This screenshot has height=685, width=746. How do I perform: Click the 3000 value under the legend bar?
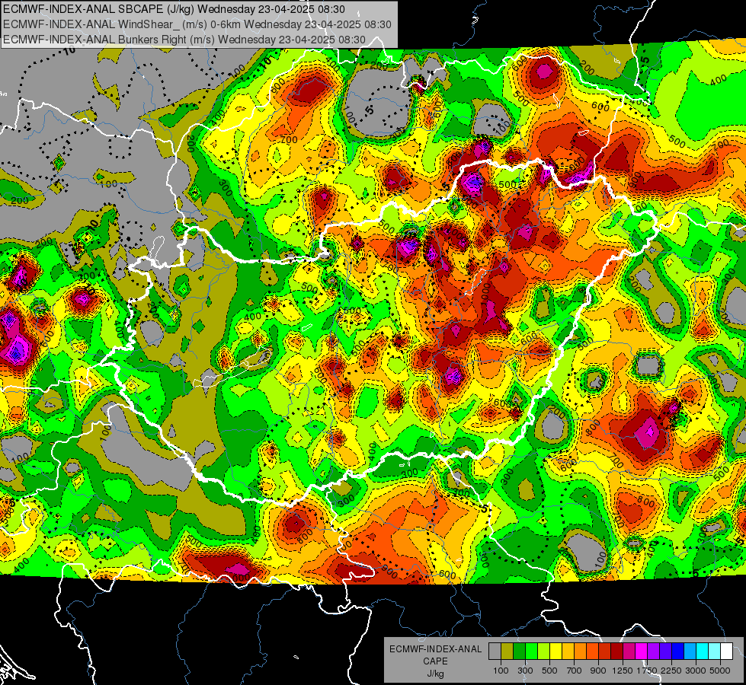point(696,671)
